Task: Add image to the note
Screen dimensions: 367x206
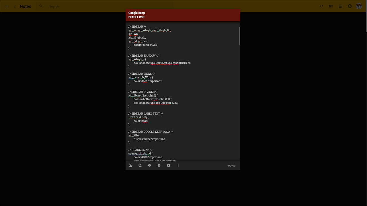Action: coord(159,165)
